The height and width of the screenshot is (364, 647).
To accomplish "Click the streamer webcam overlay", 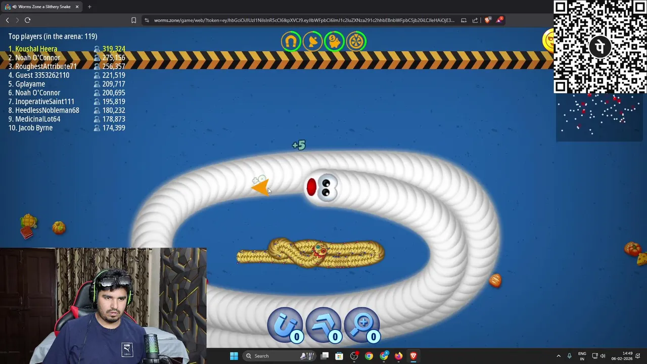I will tap(103, 306).
